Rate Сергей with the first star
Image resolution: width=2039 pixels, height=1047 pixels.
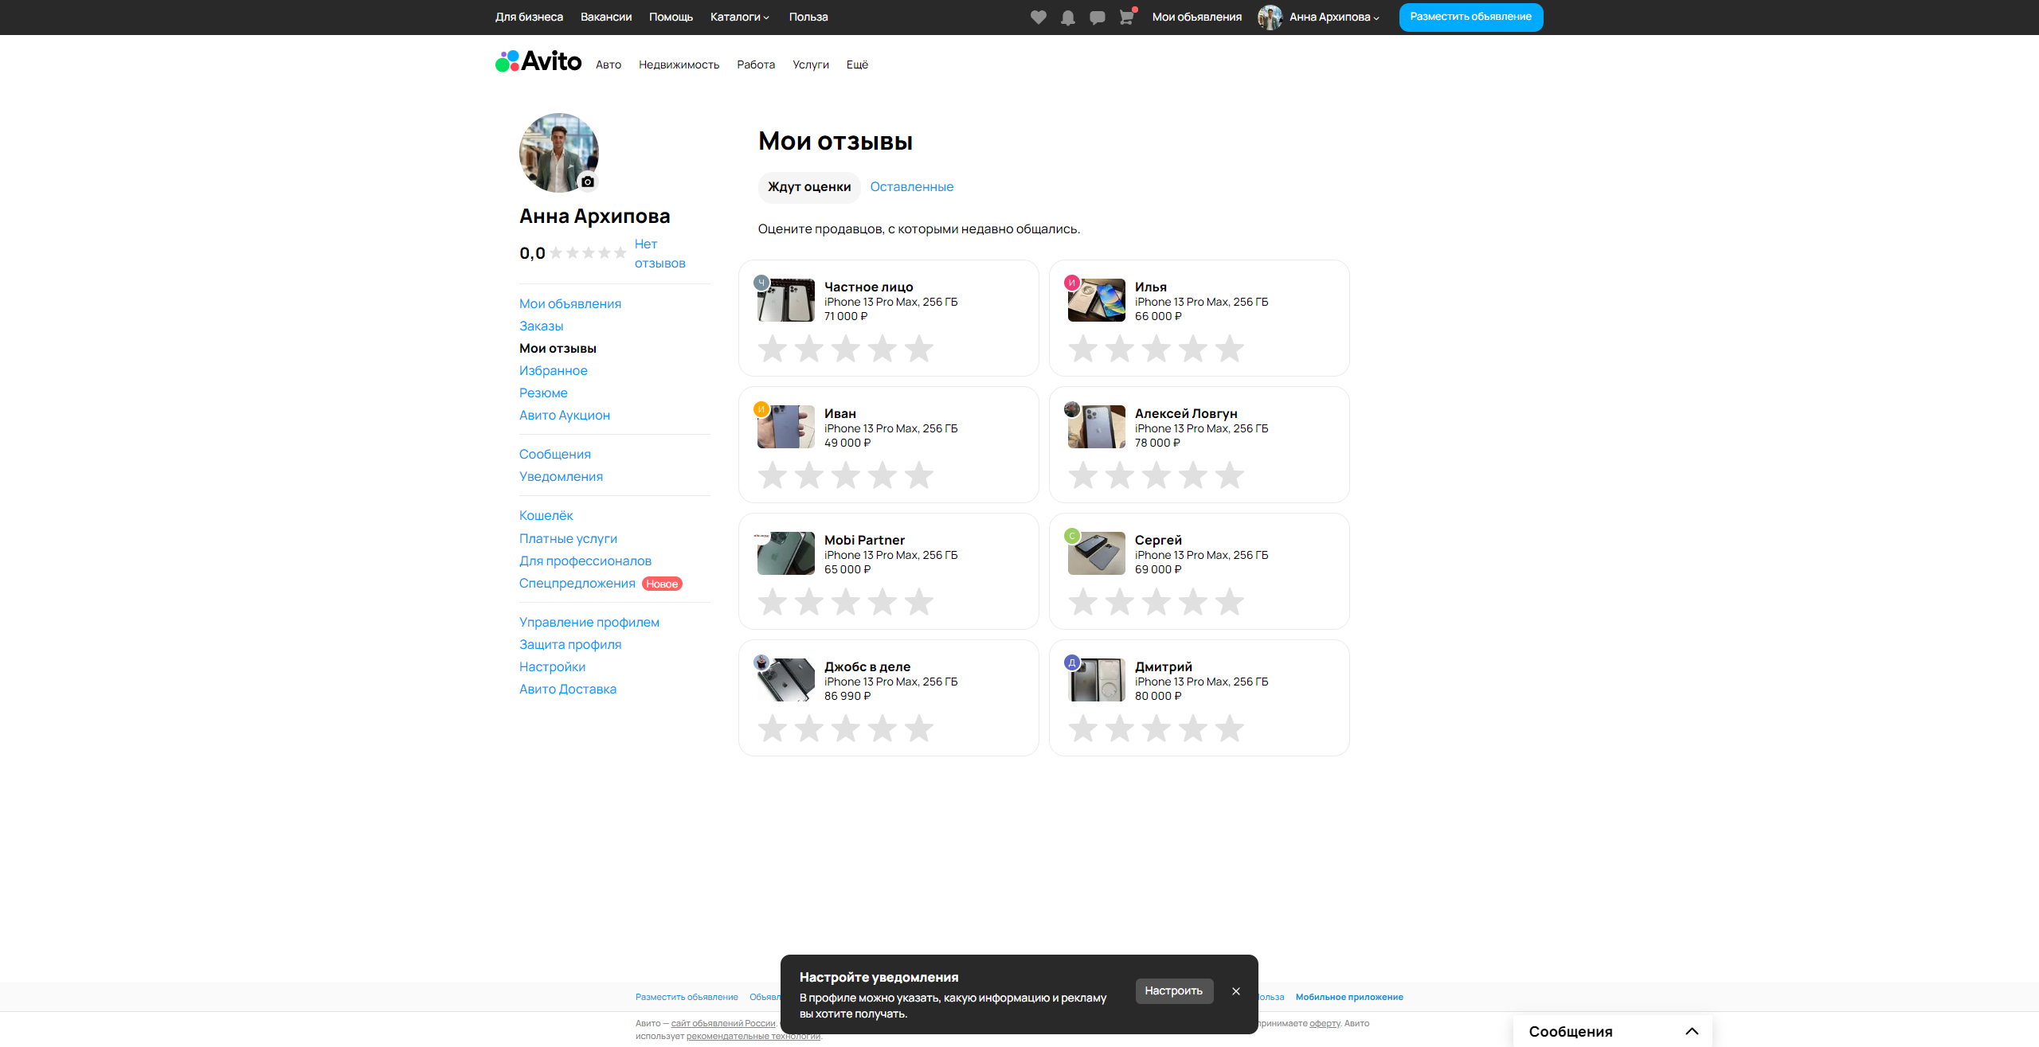1082,602
